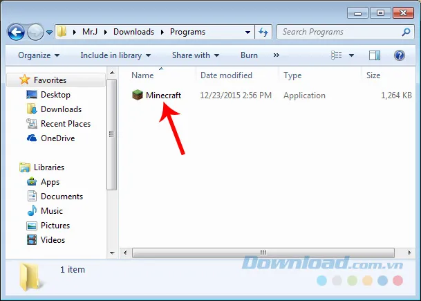The height and width of the screenshot is (301, 421).
Task: Expand the Organize dropdown menu
Action: (x=39, y=55)
